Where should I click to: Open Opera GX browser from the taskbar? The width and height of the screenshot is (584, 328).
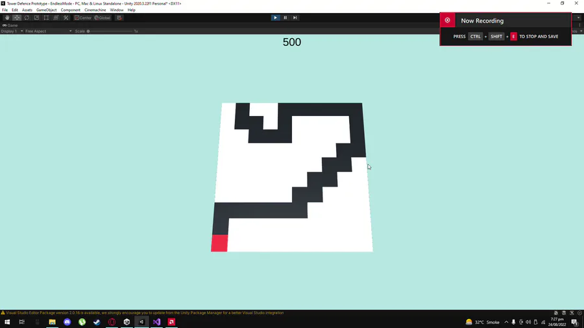coord(112,322)
